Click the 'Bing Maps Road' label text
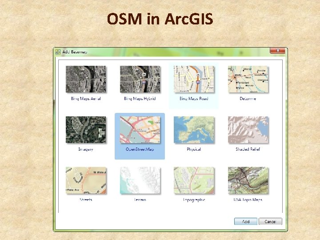 (194, 99)
